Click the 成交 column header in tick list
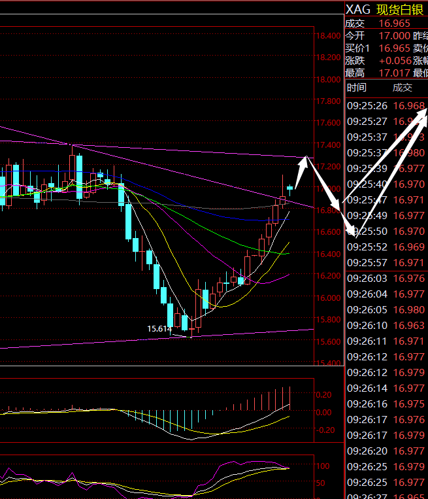The height and width of the screenshot is (499, 428). pos(403,88)
